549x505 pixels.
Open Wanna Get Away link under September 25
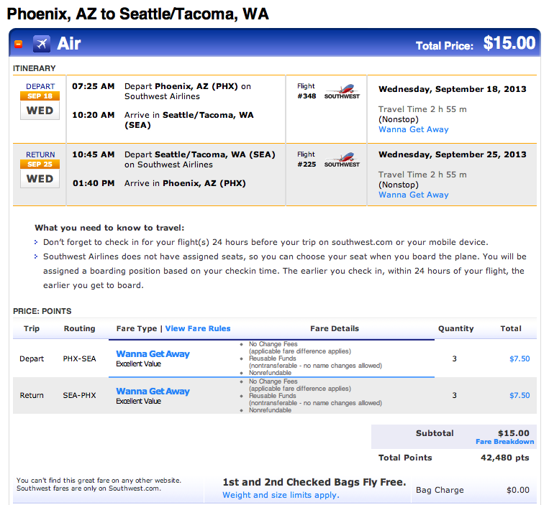pyautogui.click(x=414, y=195)
